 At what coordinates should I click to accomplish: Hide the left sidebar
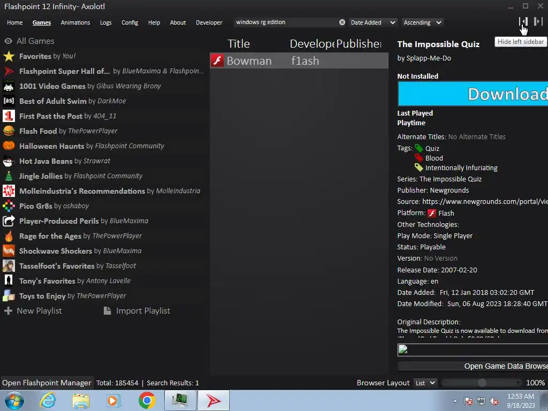pos(523,21)
